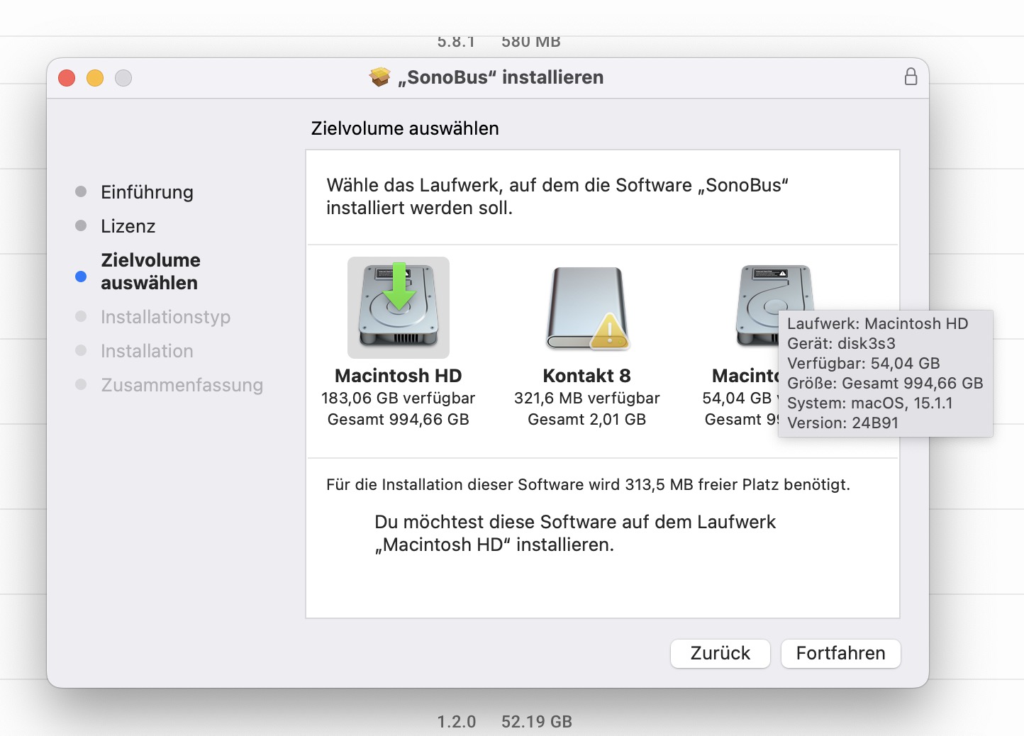Image resolution: width=1024 pixels, height=736 pixels.
Task: Close the SonoBus installer window
Action: point(67,78)
